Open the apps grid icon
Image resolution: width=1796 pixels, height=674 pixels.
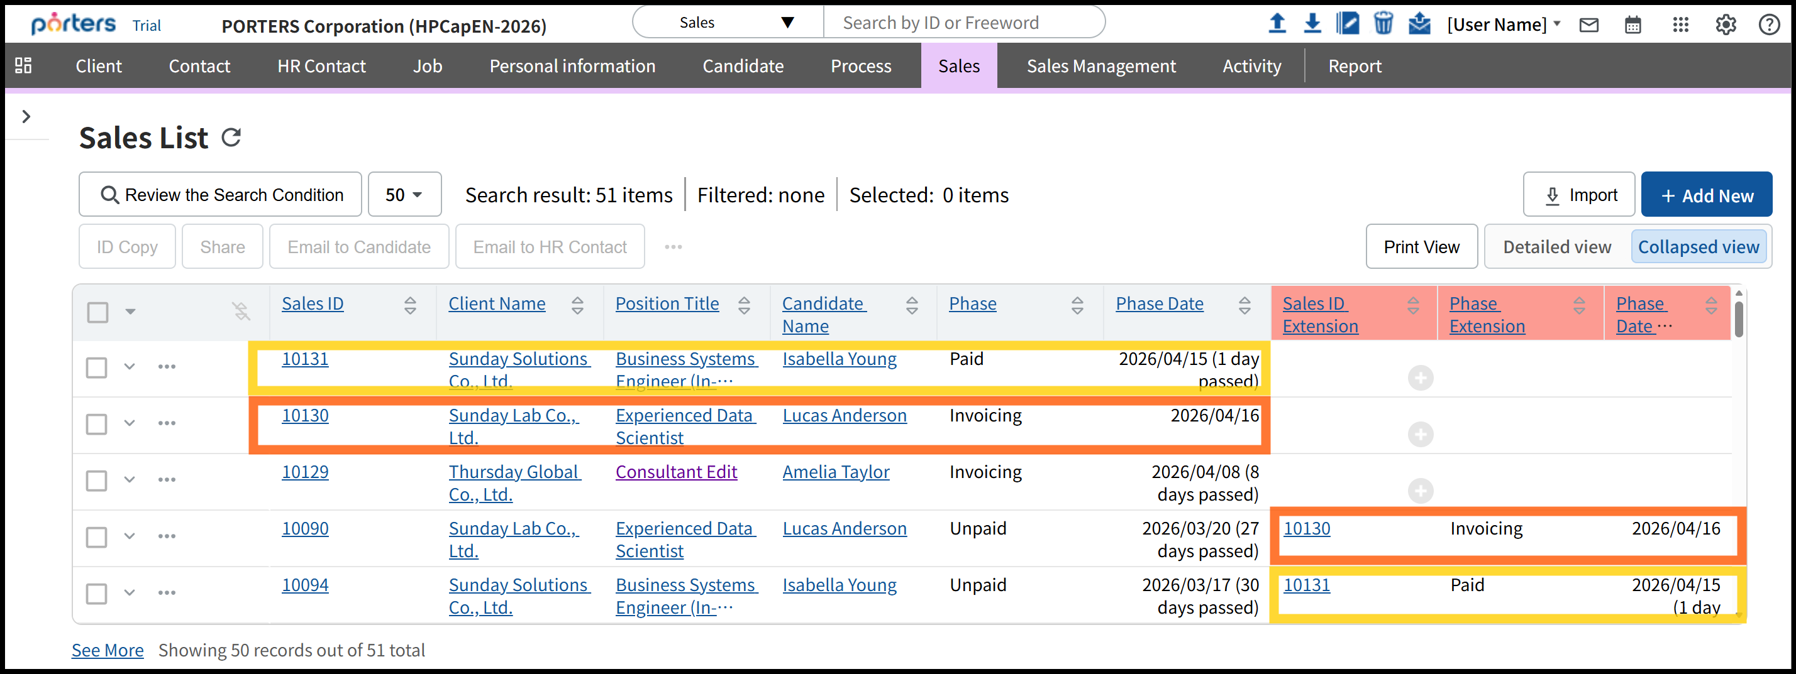[1680, 25]
